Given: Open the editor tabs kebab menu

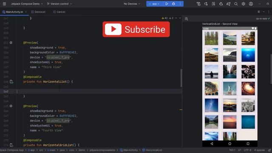Looking at the screenshot, I should pos(269,12).
